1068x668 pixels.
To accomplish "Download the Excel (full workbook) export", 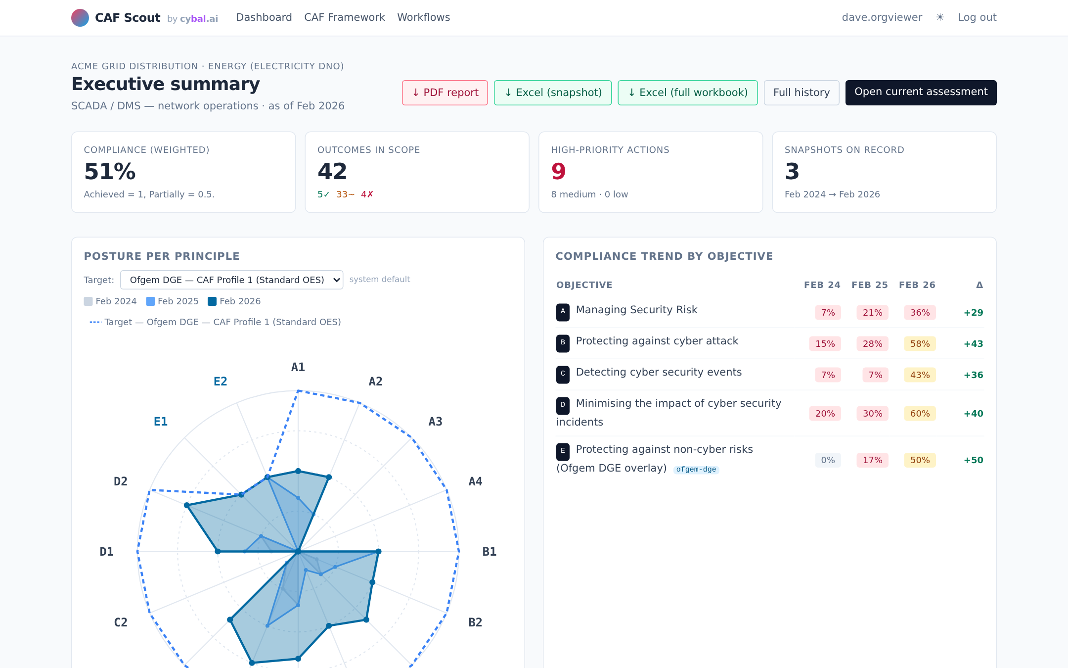I will coord(687,93).
